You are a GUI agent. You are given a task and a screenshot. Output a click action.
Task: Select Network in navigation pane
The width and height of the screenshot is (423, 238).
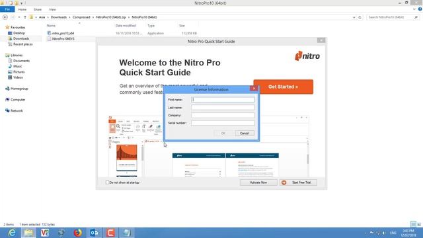pos(17,110)
